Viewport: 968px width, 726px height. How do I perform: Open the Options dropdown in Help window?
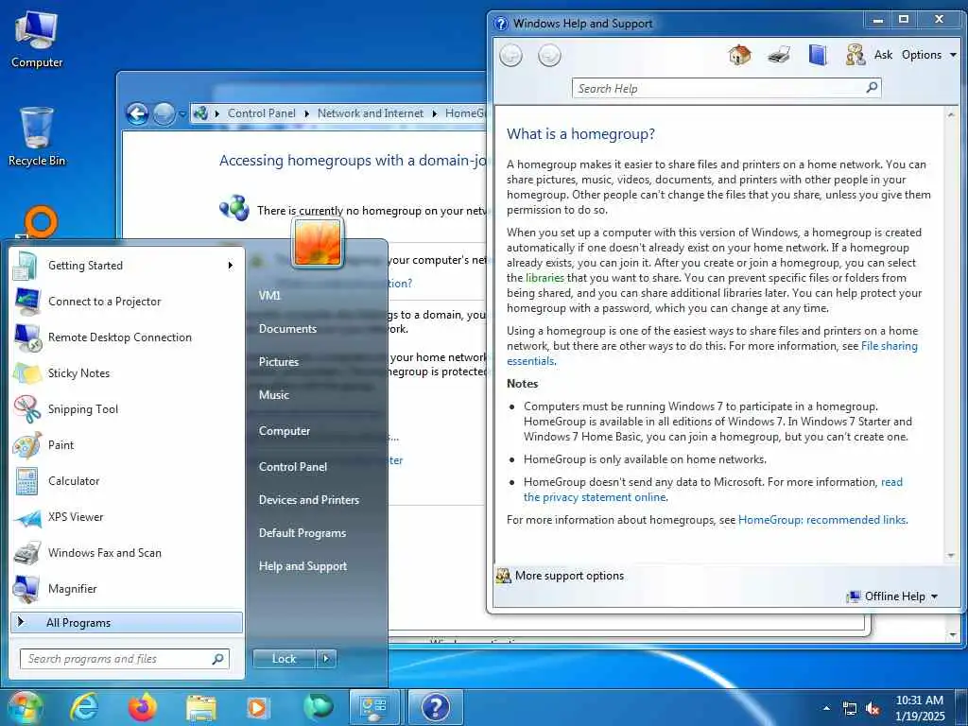pyautogui.click(x=928, y=55)
